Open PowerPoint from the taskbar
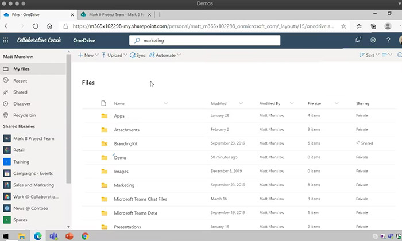The image size is (402, 241). (69, 236)
